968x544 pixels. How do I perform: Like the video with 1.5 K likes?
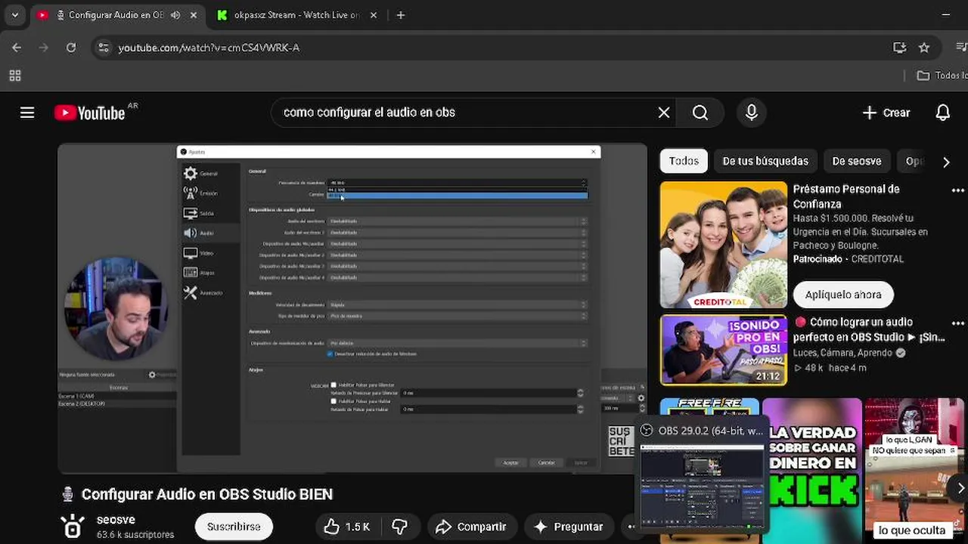[x=347, y=527]
